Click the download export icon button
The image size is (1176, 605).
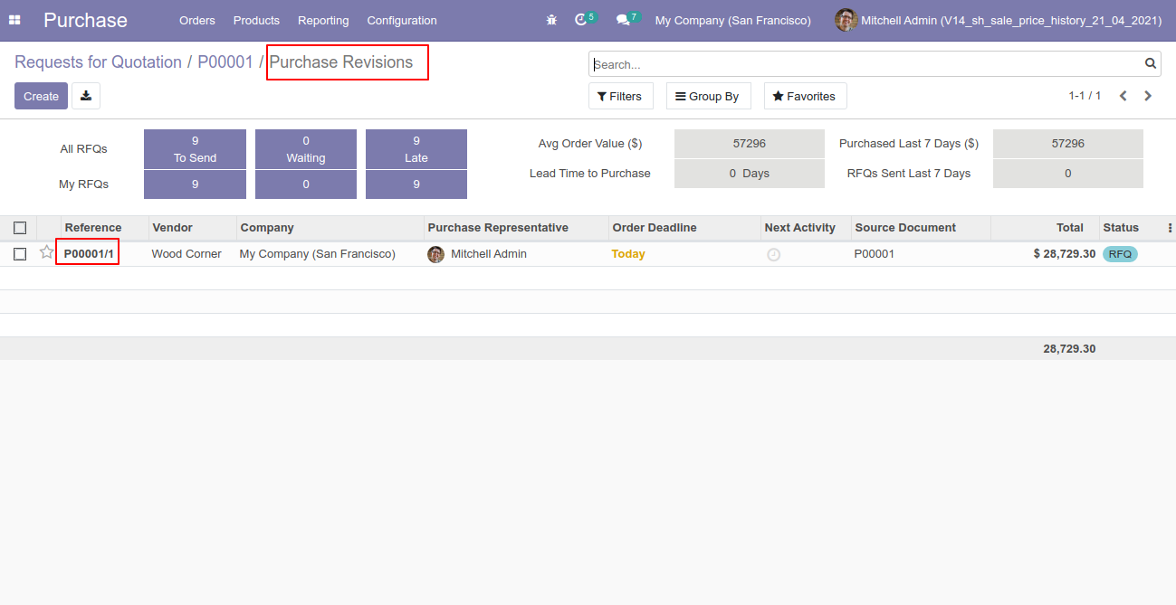click(x=86, y=96)
